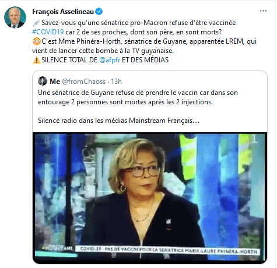
Task: Click the main tweet text about sénatrice pro-Macron
Action: tap(144, 41)
